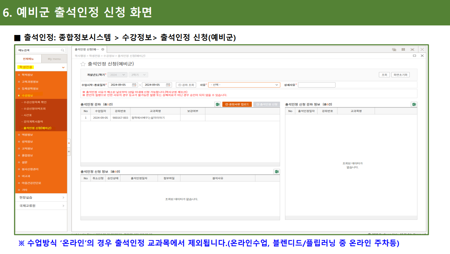Image resolution: width=450 pixels, height=254 pixels.
Task: Expand the 기타 menu node
Action: [19, 190]
